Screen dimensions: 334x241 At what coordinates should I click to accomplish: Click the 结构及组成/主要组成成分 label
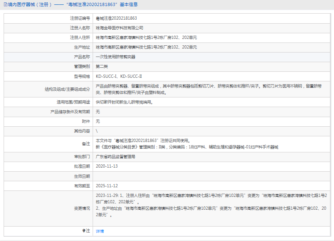(67, 89)
